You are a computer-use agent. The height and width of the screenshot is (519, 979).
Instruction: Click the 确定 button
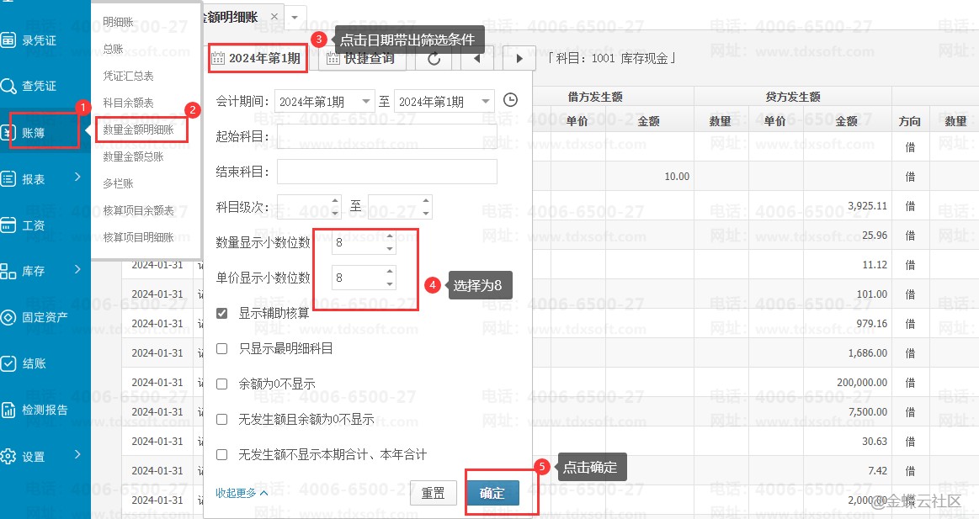point(492,494)
